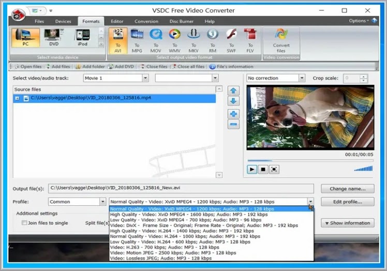
Task: Stop the video preview
Action: coord(263,169)
